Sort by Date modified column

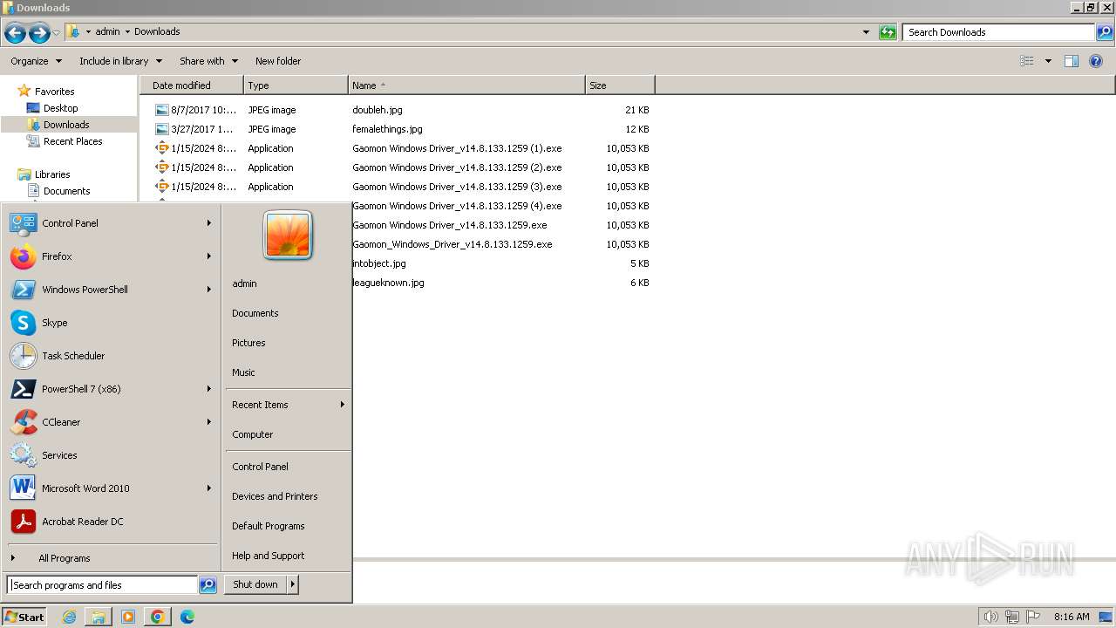[x=192, y=85]
